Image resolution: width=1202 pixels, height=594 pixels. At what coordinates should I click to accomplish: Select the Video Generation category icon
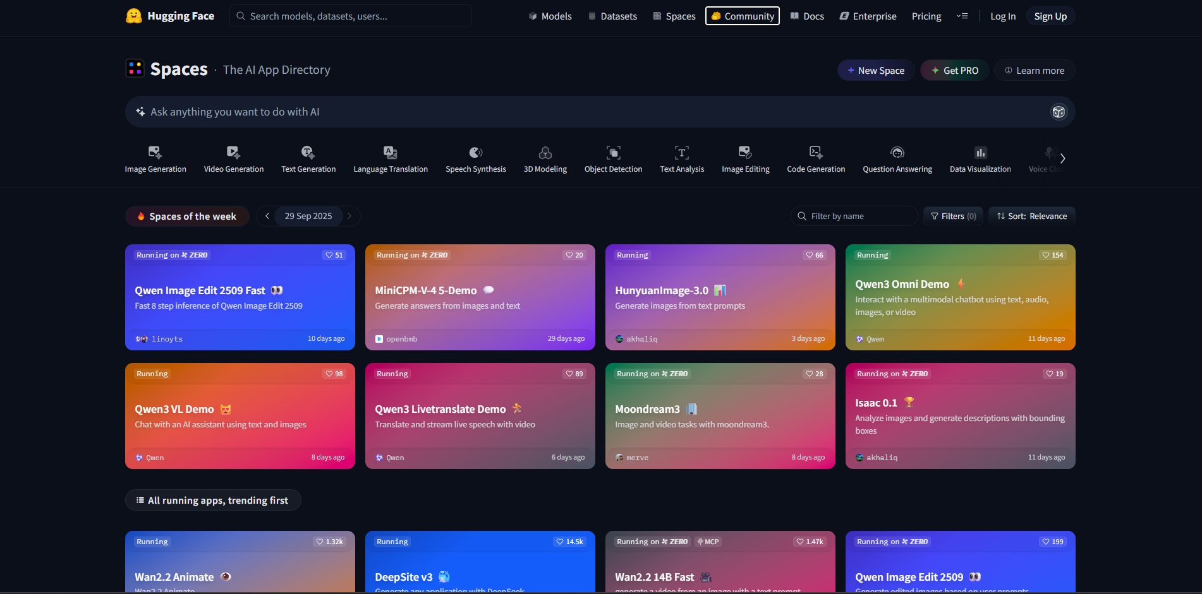pyautogui.click(x=233, y=152)
